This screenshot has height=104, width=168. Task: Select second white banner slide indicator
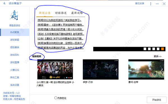pyautogui.click(x=149, y=49)
